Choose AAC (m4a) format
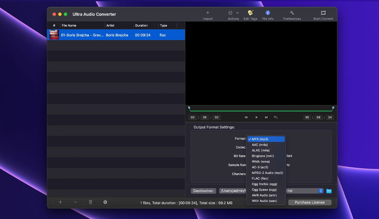This screenshot has height=219, width=379. coord(266,145)
